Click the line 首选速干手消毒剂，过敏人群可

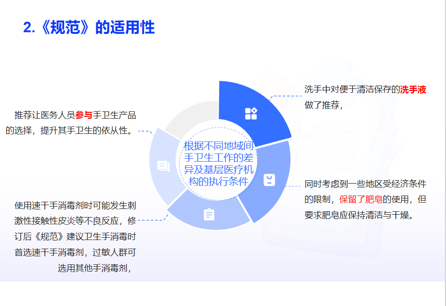75,252
